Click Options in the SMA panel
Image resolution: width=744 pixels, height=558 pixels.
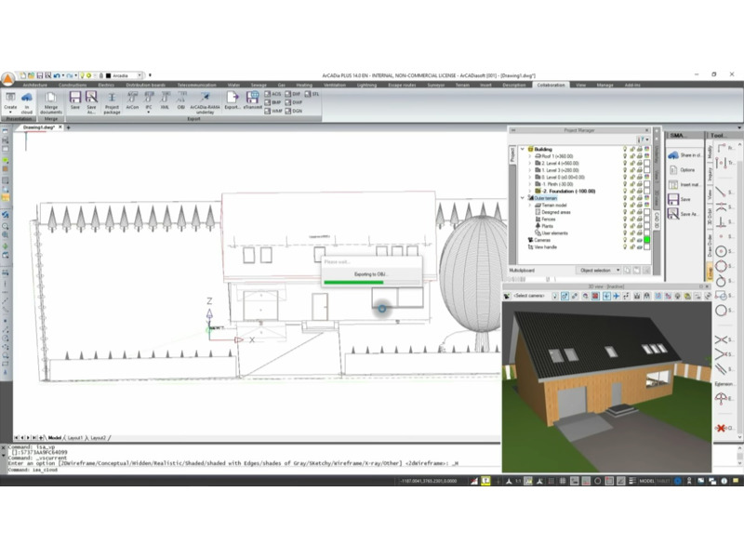[x=682, y=170]
